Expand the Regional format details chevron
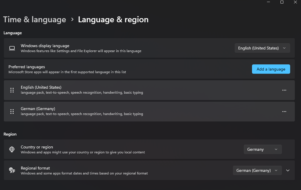Screen dimensions: 301x190 pos(288,170)
